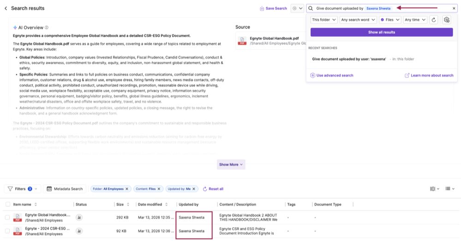Remove the 'Folder: All Employees' filter chip
Screen dimensions: 461x241
[127, 189]
